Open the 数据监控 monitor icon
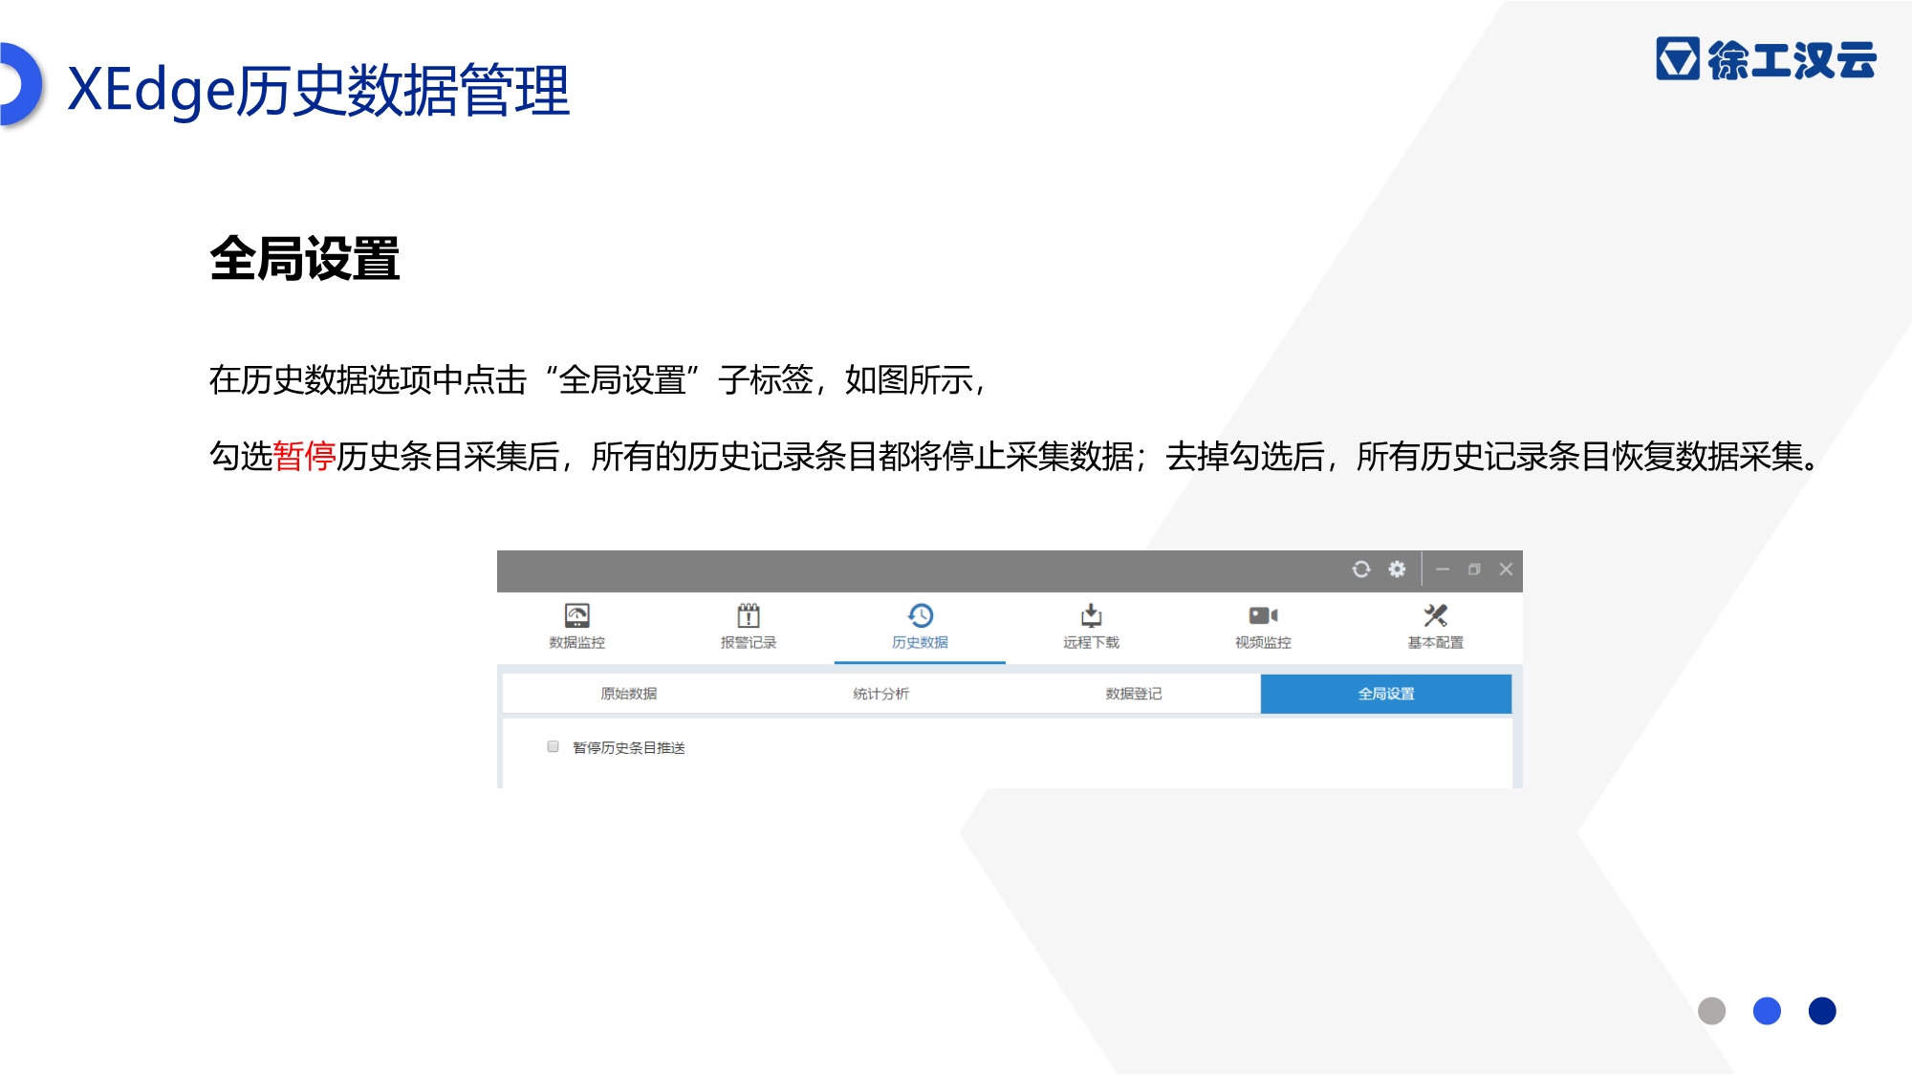 pyautogui.click(x=576, y=615)
